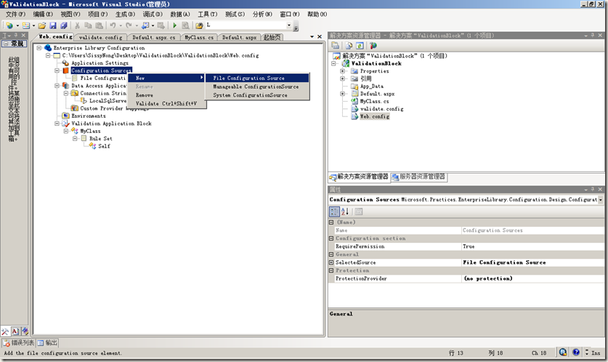Open the 调试(D) debug menu
The image size is (608, 362).
point(153,14)
